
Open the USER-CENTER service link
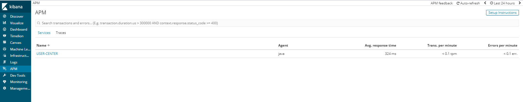click(47, 54)
